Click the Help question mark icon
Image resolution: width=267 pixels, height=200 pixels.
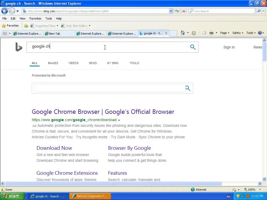click(x=260, y=33)
